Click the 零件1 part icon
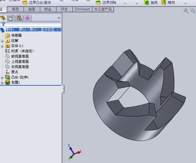This screenshot has width=196, height=163. coord(2,30)
